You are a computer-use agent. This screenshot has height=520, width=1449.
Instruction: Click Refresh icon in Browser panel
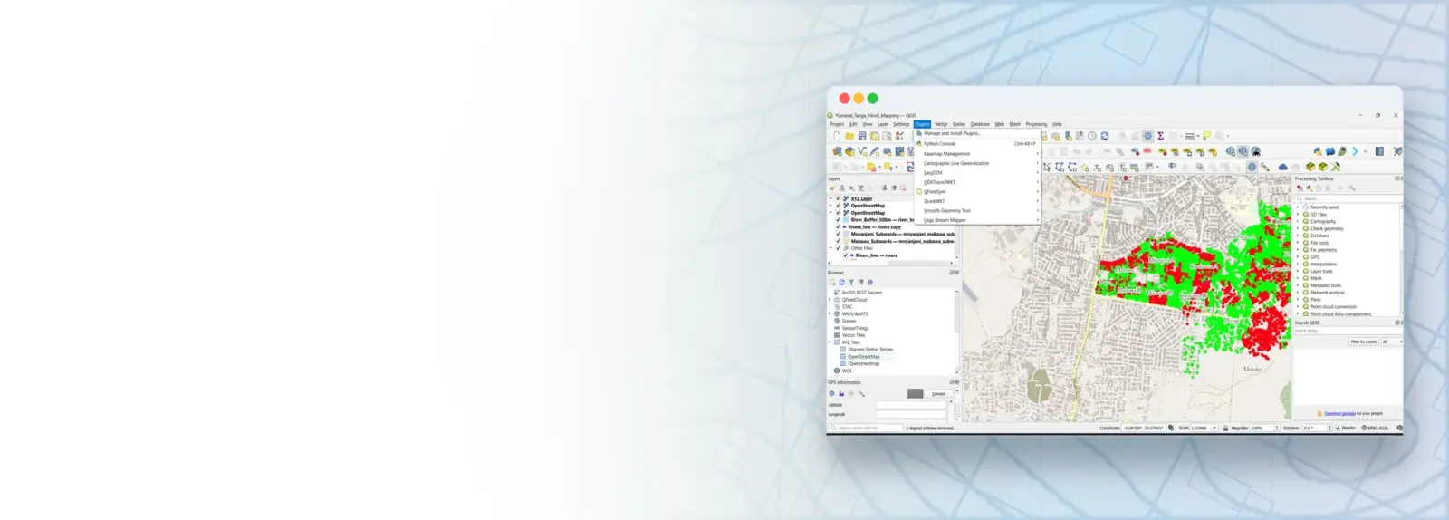click(841, 282)
